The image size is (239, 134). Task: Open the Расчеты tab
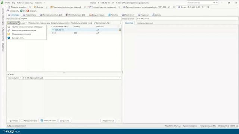pos(113,15)
